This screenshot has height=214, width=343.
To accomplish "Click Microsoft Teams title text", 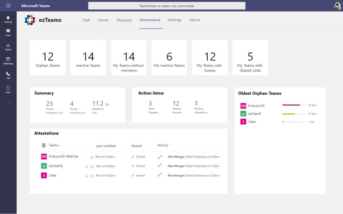I will point(36,6).
